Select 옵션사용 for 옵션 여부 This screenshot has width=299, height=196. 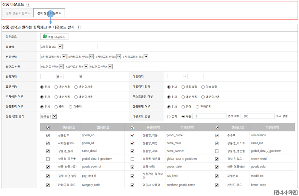[56, 87]
